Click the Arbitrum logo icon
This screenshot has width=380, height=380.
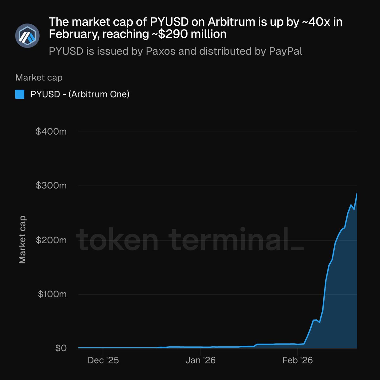click(x=27, y=36)
